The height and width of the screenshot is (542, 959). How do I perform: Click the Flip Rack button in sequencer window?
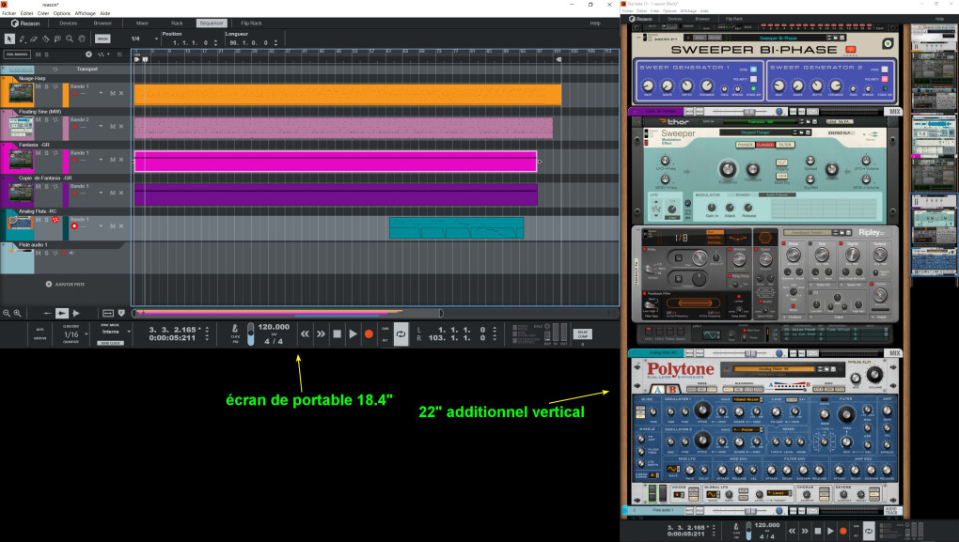(x=251, y=23)
